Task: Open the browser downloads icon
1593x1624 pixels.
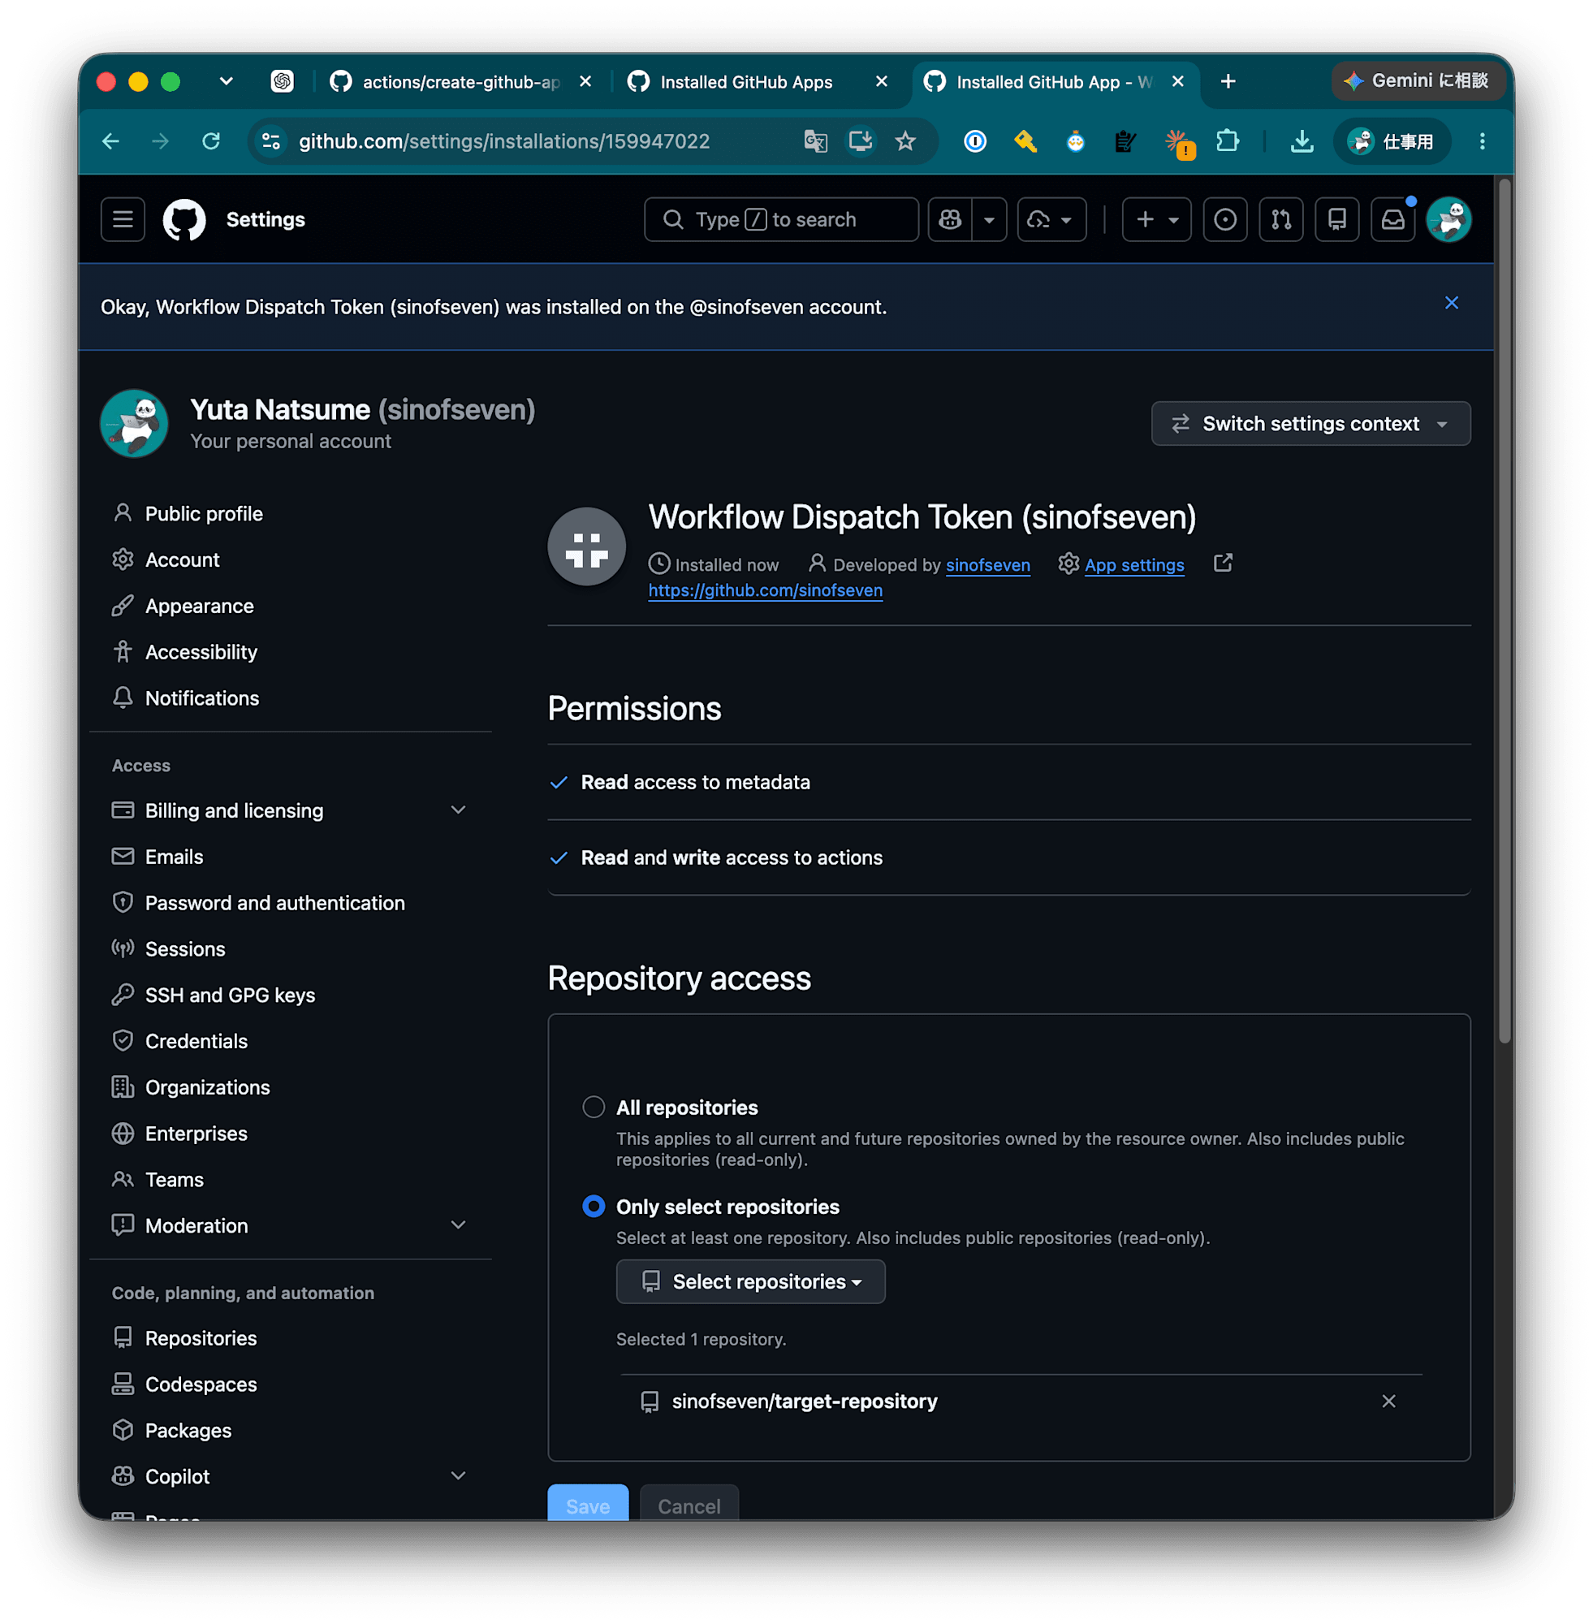Action: 1302,141
